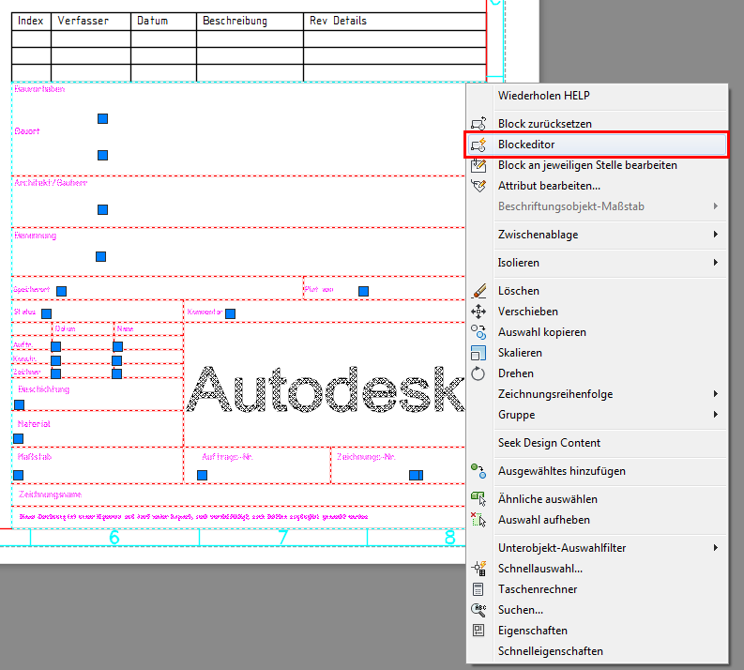Click the 'Beschreibung' table header text

coord(235,21)
